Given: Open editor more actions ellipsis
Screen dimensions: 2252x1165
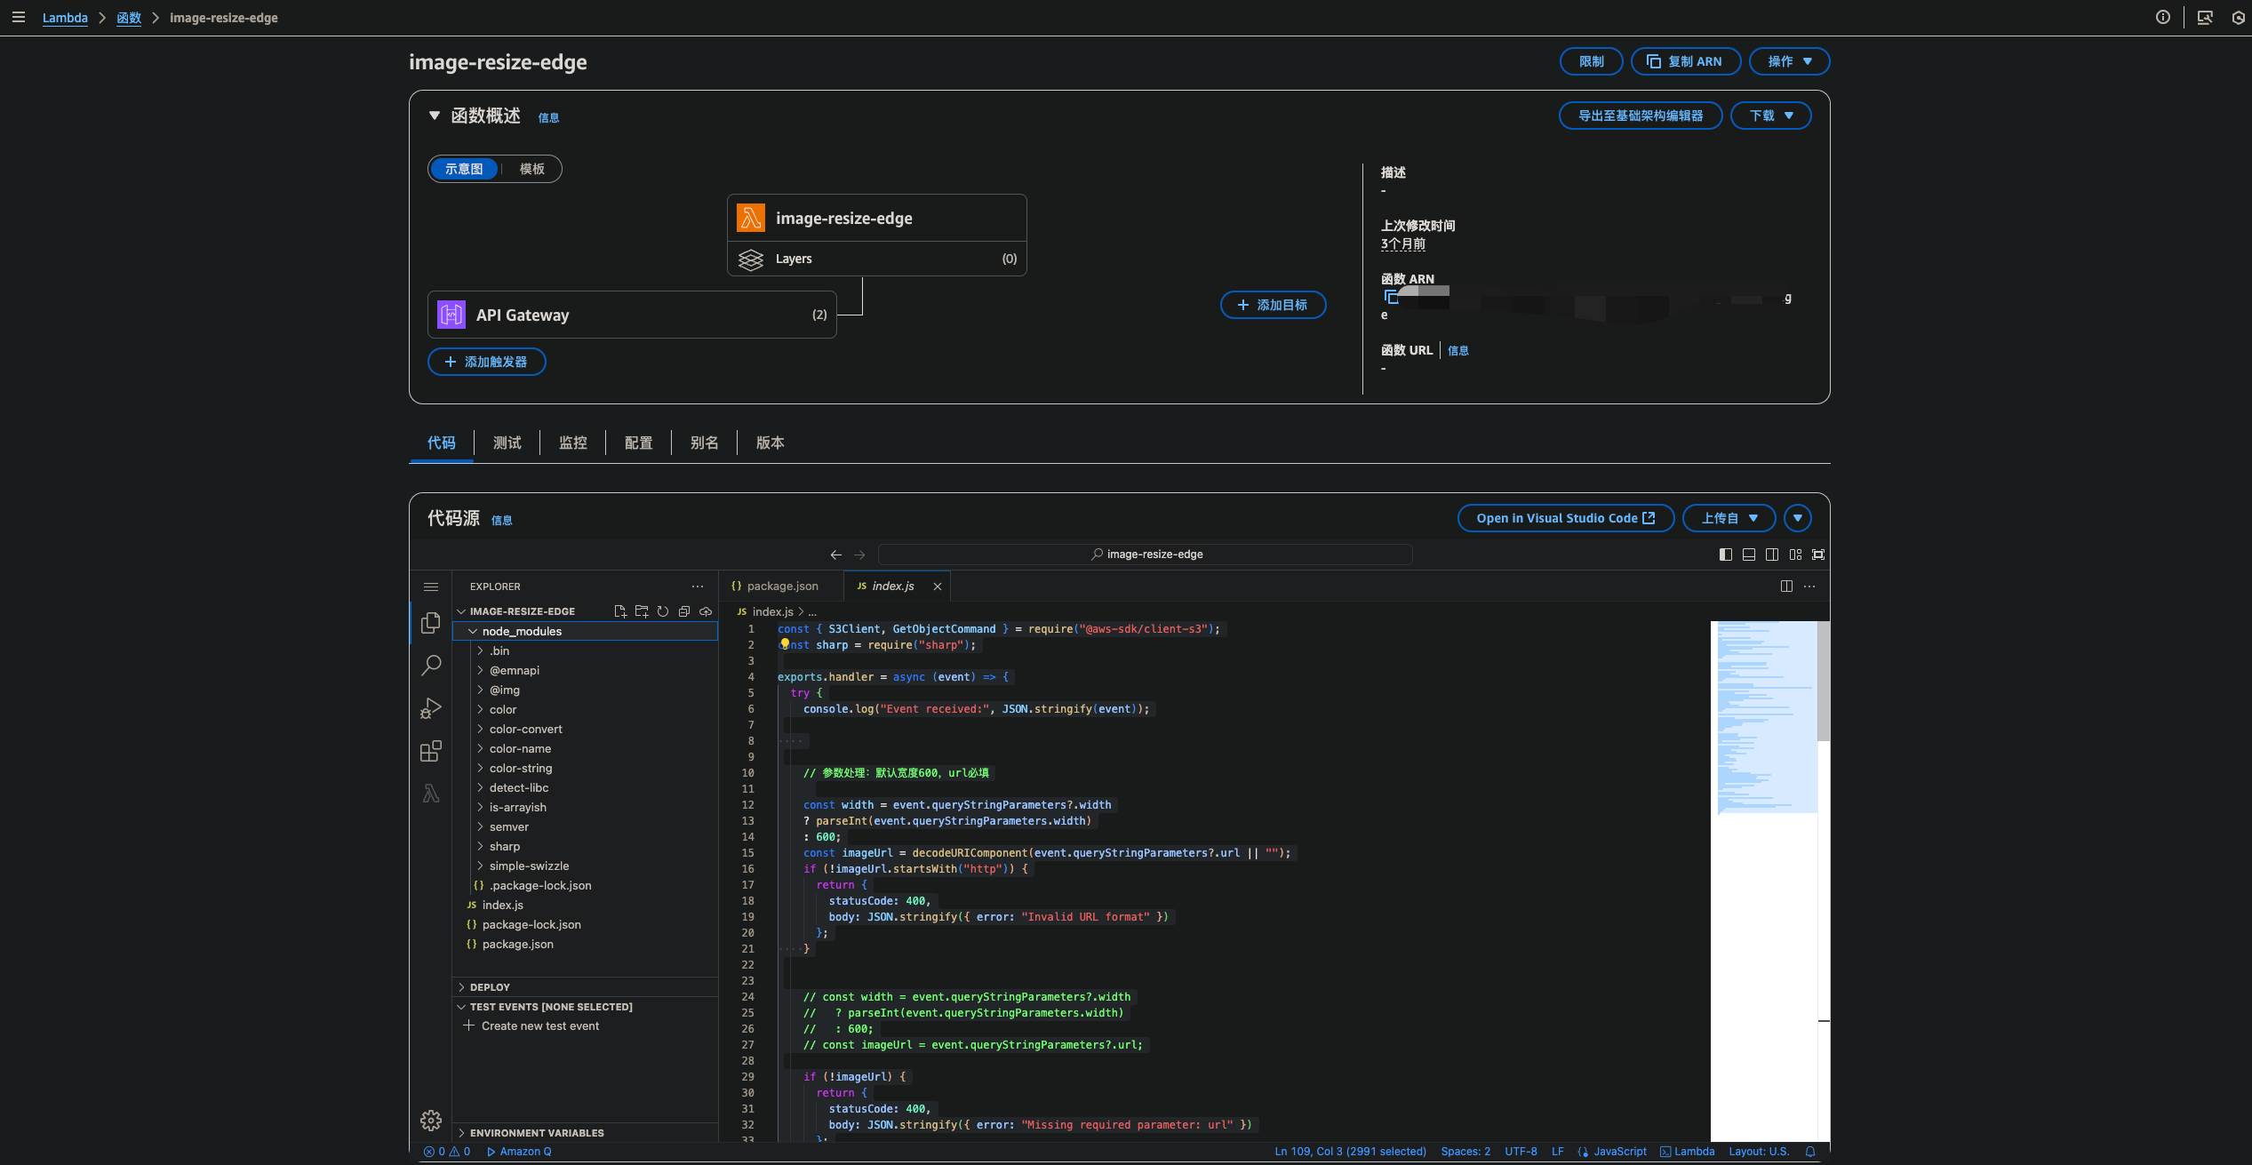Looking at the screenshot, I should pyautogui.click(x=1809, y=586).
